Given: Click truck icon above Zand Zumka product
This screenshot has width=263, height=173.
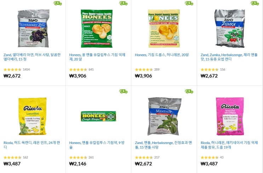Looking at the screenshot, I should click(x=255, y=3).
